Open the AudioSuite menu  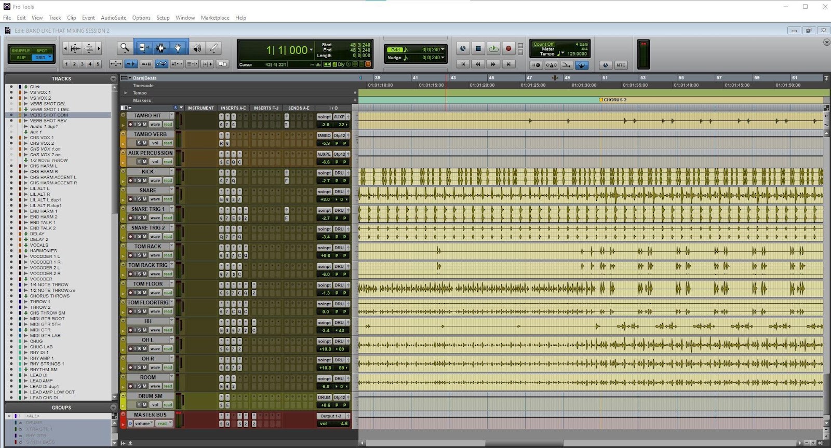[113, 18]
